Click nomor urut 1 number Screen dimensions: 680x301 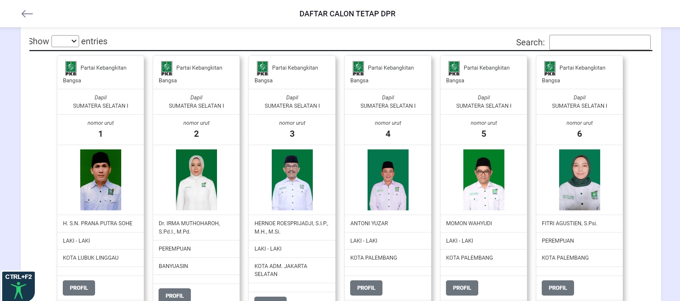point(101,134)
